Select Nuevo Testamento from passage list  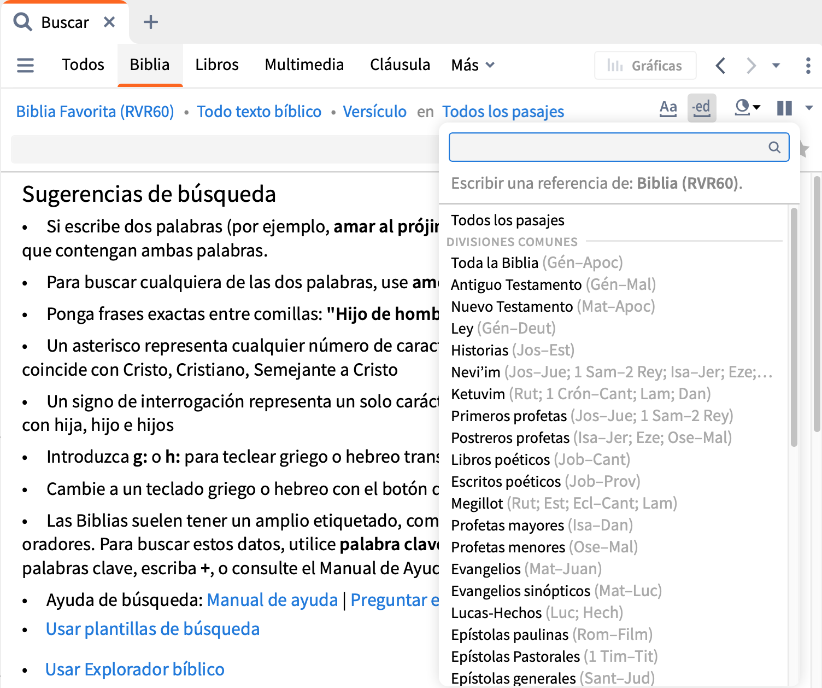(512, 307)
